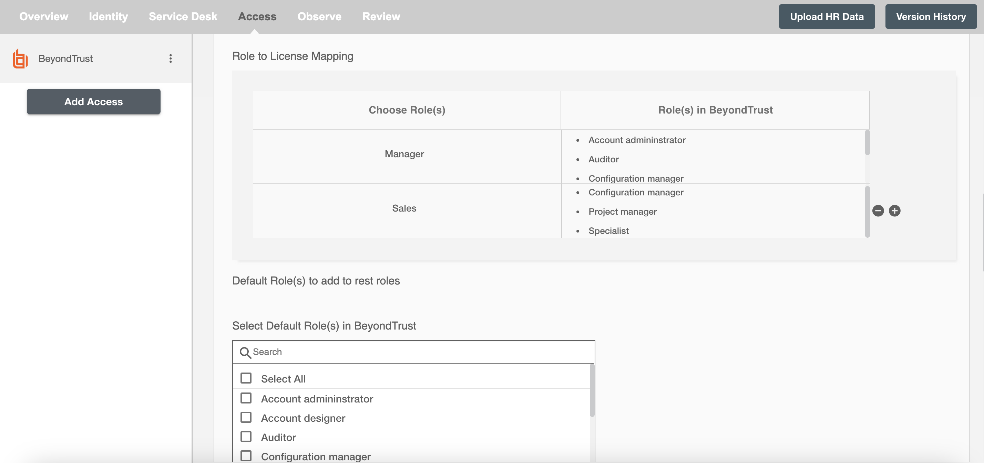This screenshot has width=984, height=463.
Task: Open the Identity tab
Action: tap(109, 17)
